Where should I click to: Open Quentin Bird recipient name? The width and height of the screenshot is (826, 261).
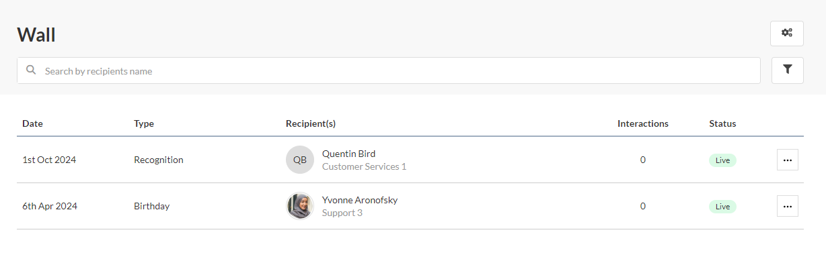pyautogui.click(x=348, y=154)
